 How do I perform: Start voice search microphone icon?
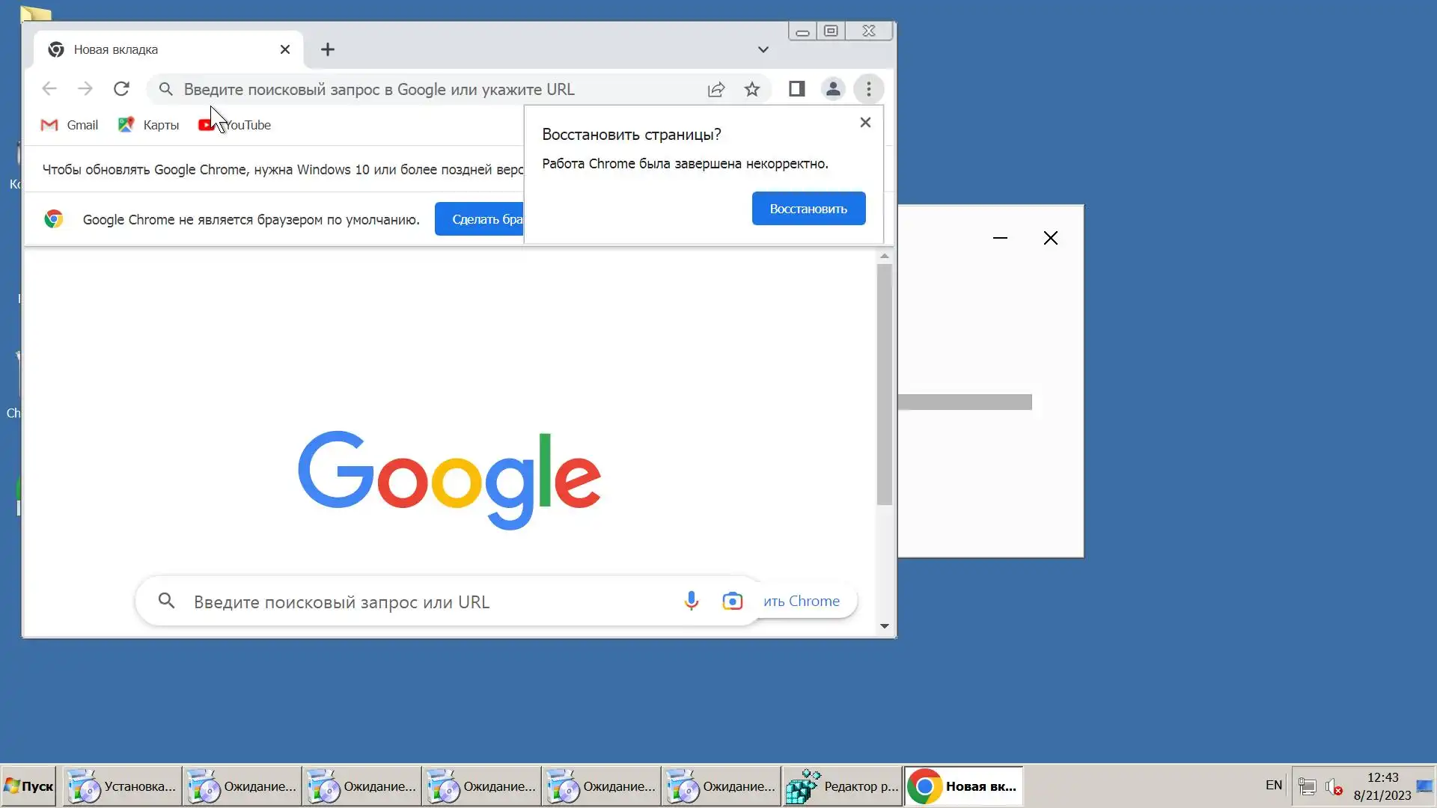point(691,601)
